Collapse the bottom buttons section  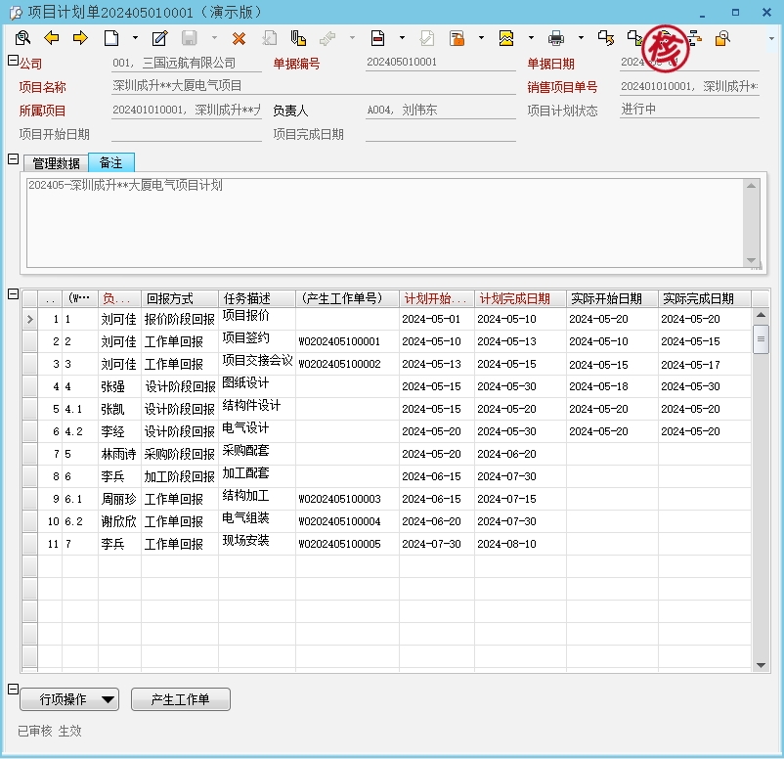pos(14,690)
